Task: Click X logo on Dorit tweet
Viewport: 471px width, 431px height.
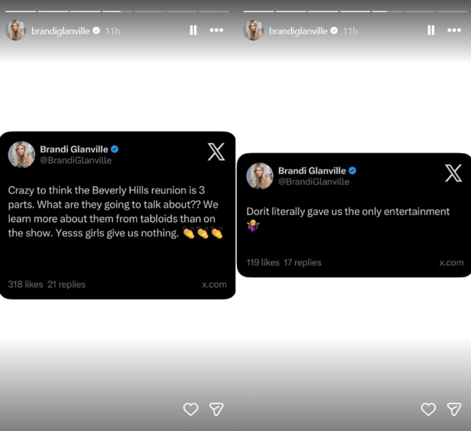Action: coord(453,173)
